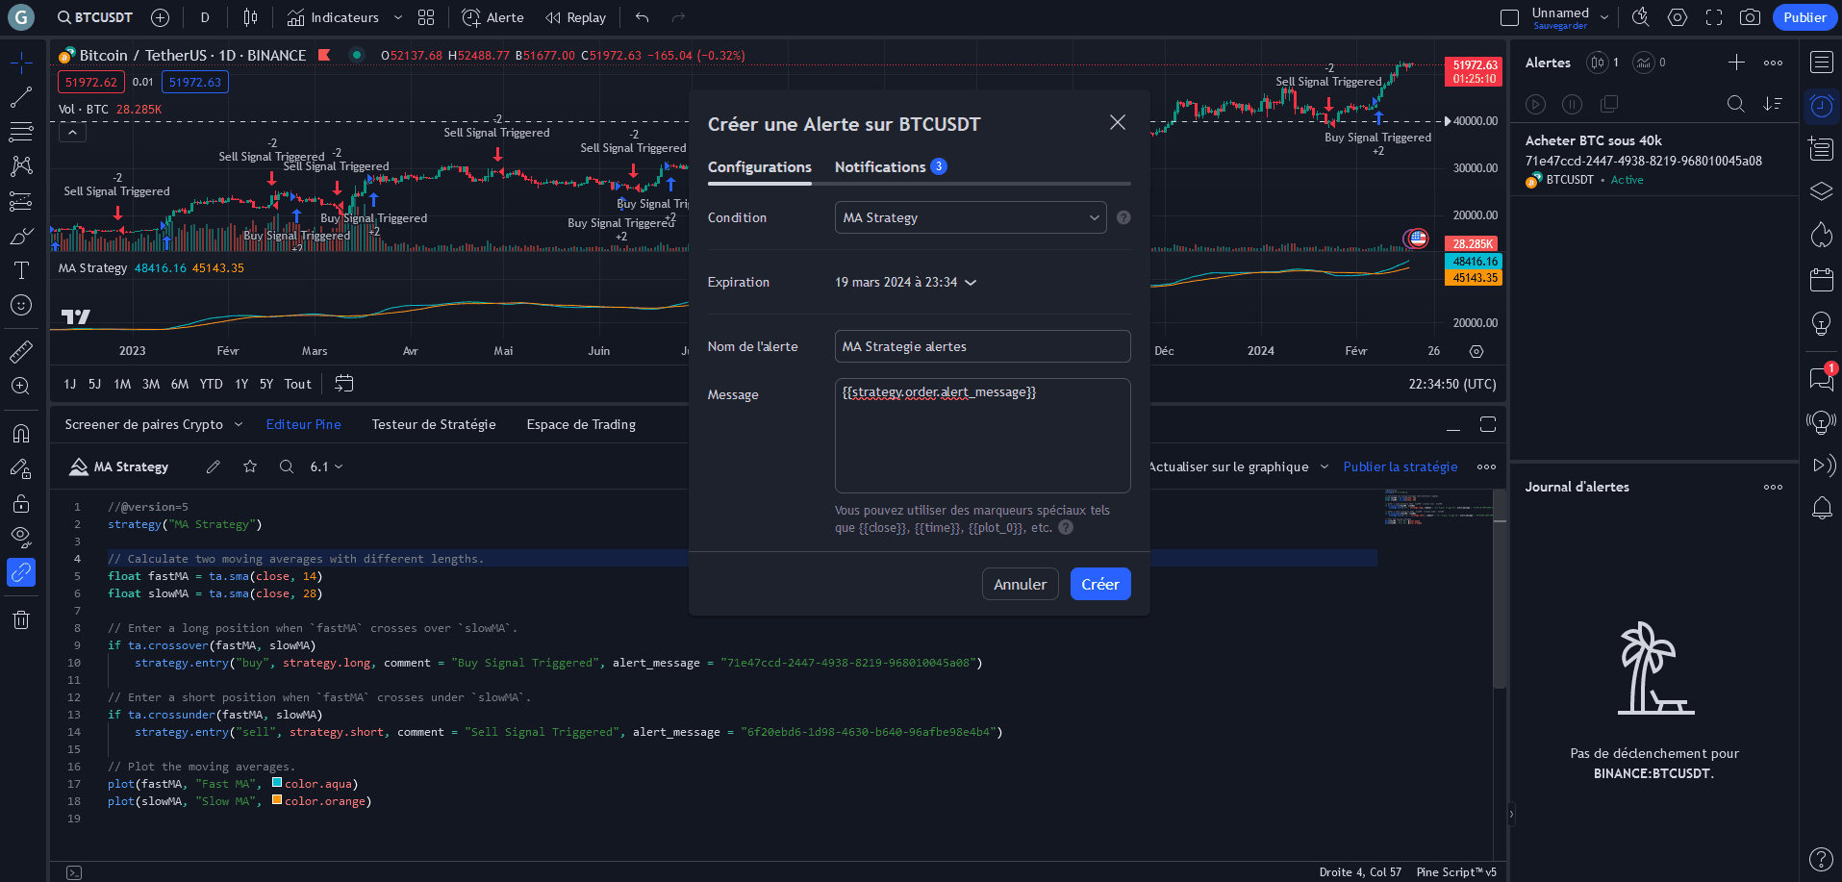Toggle lock all drawing tools

pyautogui.click(x=21, y=503)
